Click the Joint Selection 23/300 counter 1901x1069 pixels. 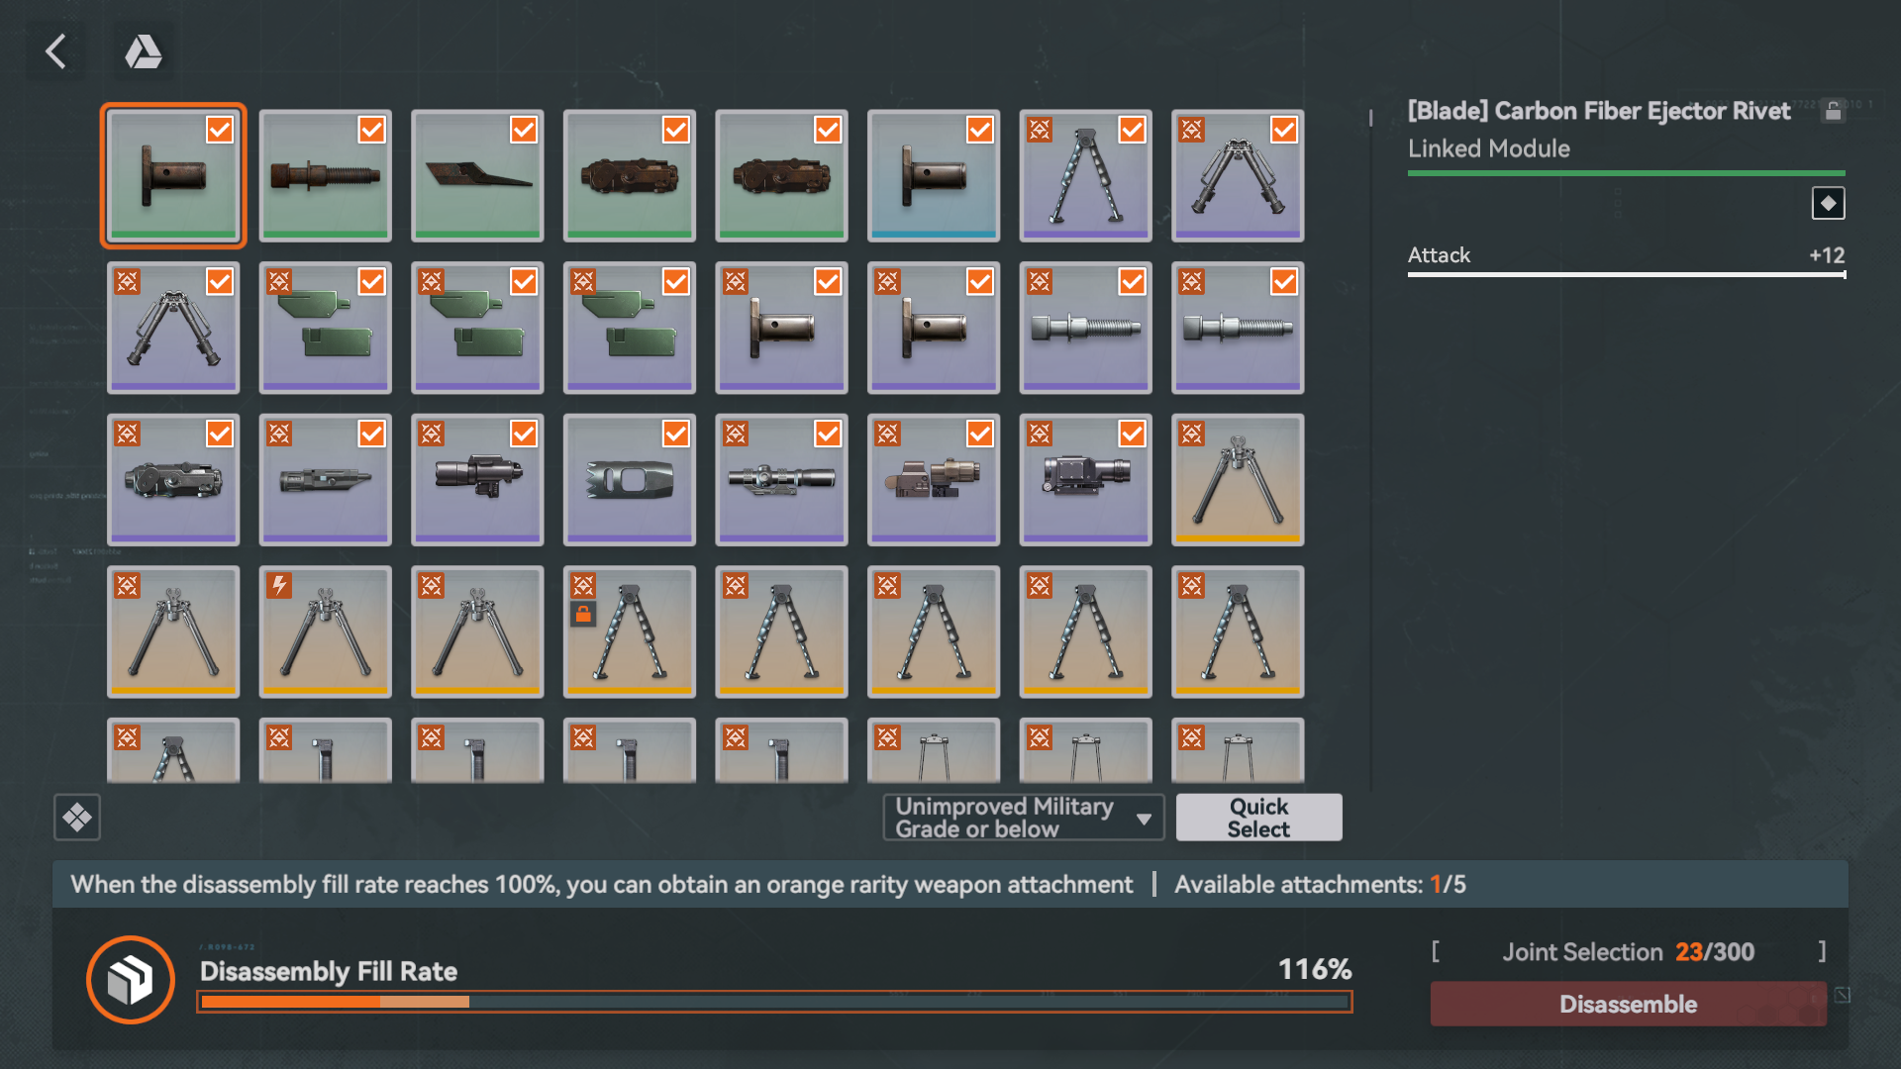tap(1628, 952)
